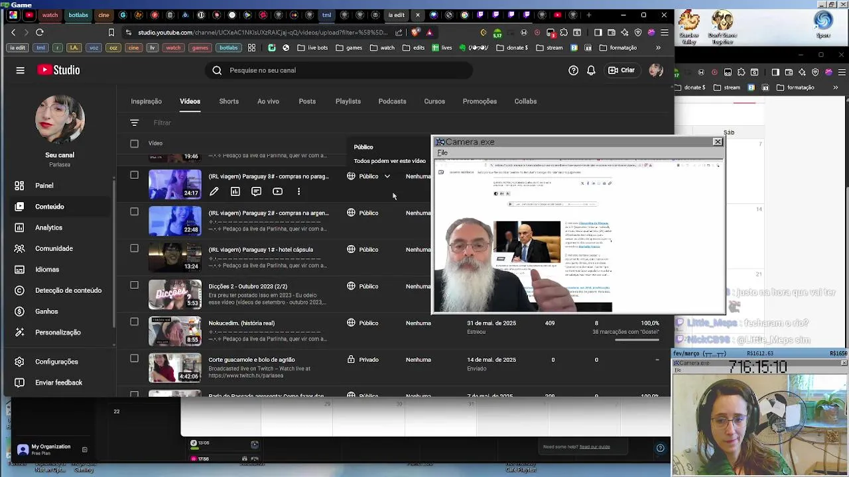This screenshot has height=477, width=849.
Task: Select checkbox for Paraguay 2# video
Action: [x=134, y=211]
